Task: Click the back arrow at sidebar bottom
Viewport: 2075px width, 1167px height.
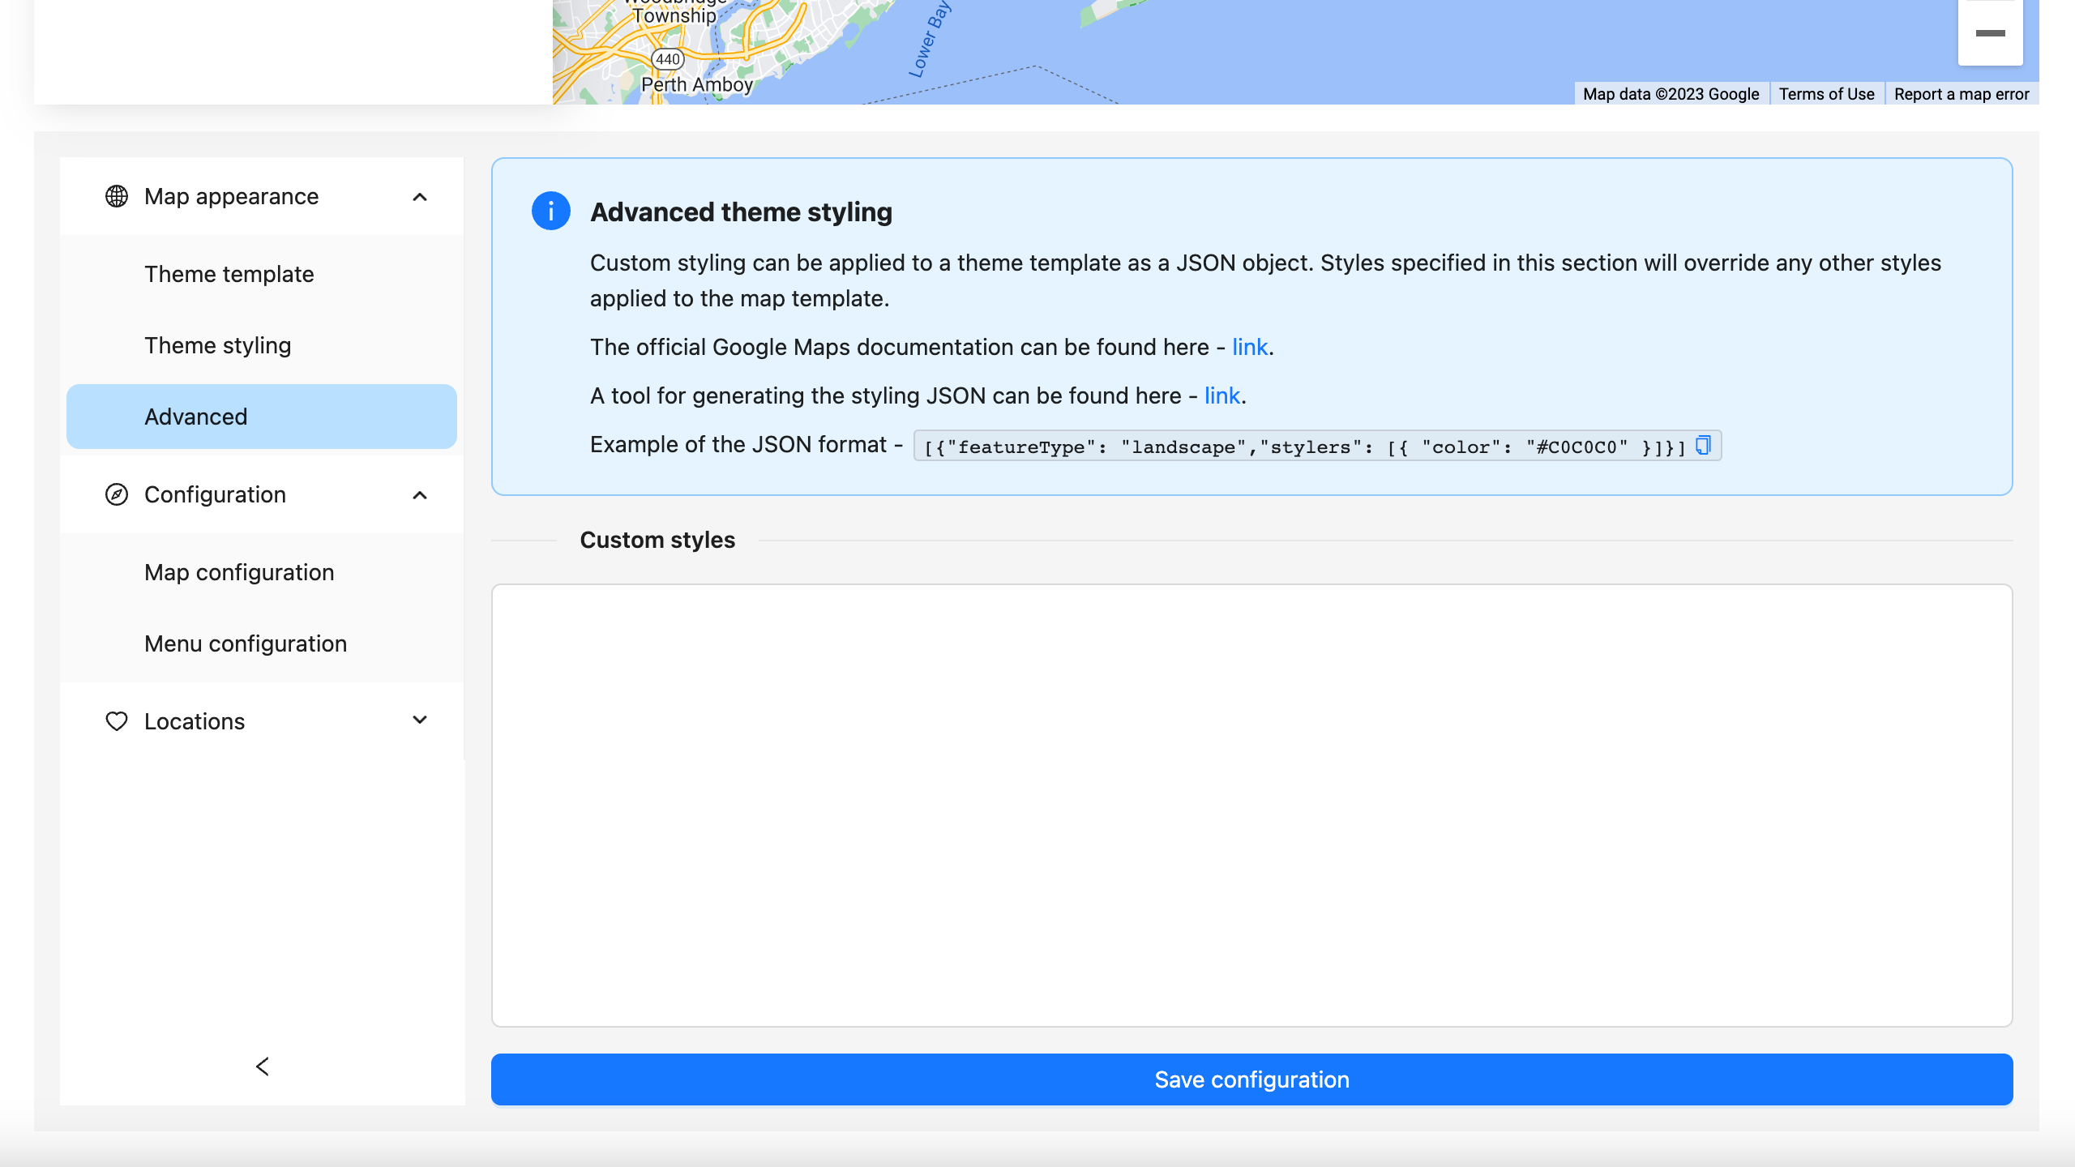Action: point(262,1067)
